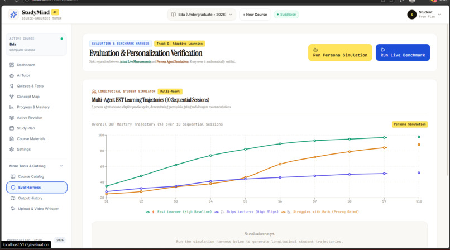Click the Run Persona Simulation button
This screenshot has height=250, width=450.
point(340,52)
